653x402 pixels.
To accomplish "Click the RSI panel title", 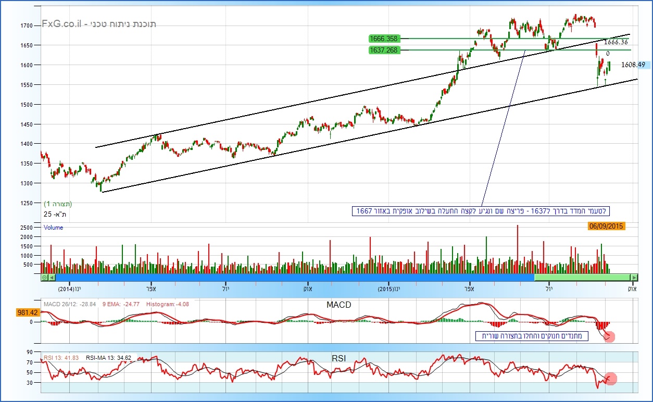I will coord(339,358).
